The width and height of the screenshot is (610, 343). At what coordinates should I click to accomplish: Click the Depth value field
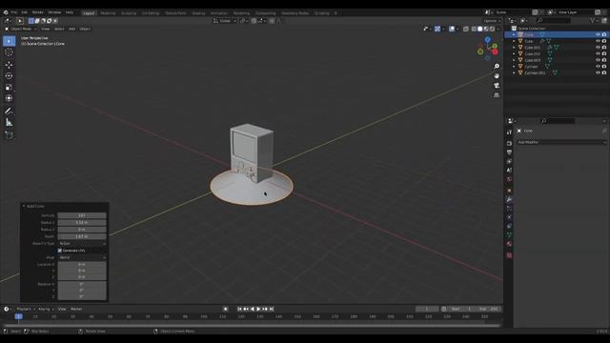click(x=82, y=236)
